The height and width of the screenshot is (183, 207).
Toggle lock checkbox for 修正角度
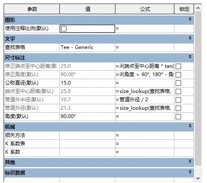point(178,75)
